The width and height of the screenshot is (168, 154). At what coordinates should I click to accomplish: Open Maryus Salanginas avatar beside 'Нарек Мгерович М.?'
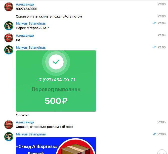point(9,26)
